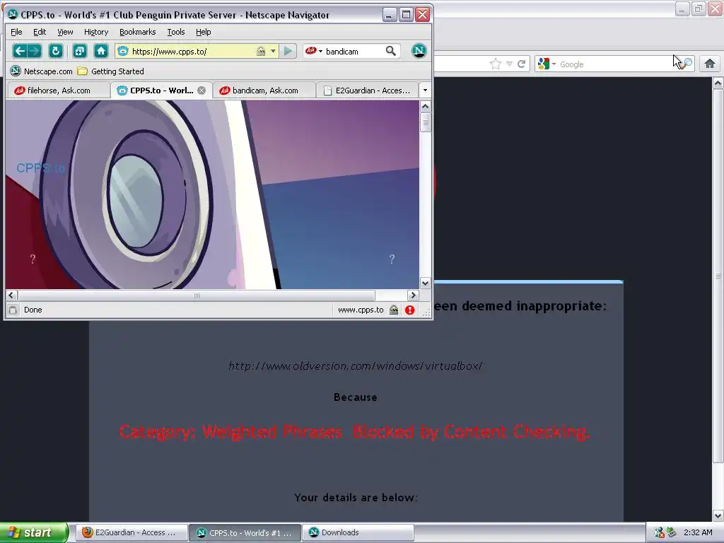This screenshot has width=724, height=543.
Task: Open the Edit menu
Action: [40, 32]
